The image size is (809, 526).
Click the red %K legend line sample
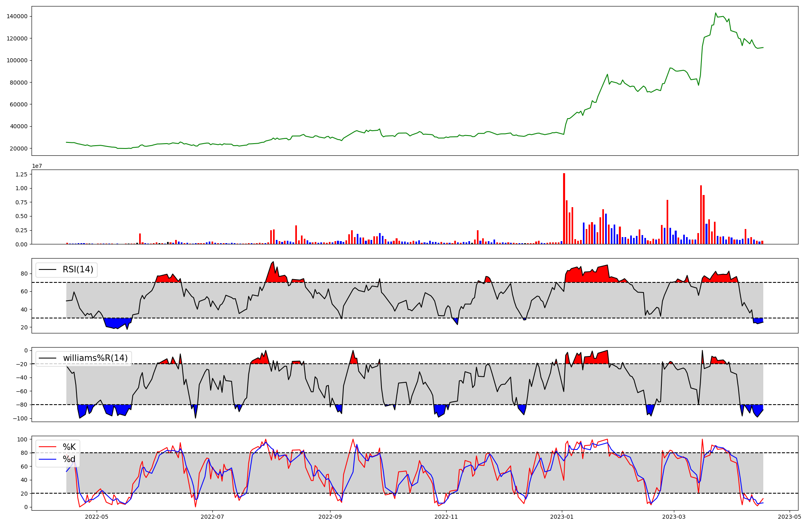coord(48,447)
